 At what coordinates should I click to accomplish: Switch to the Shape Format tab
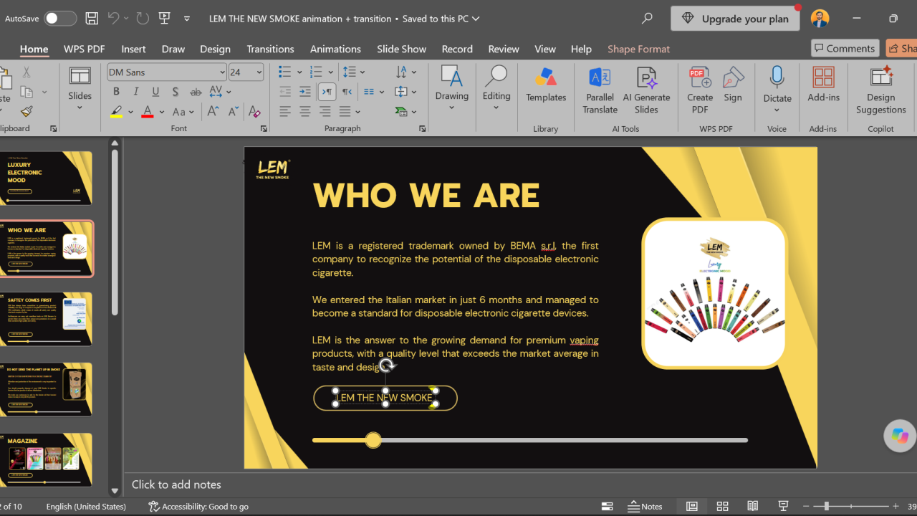[x=638, y=49]
